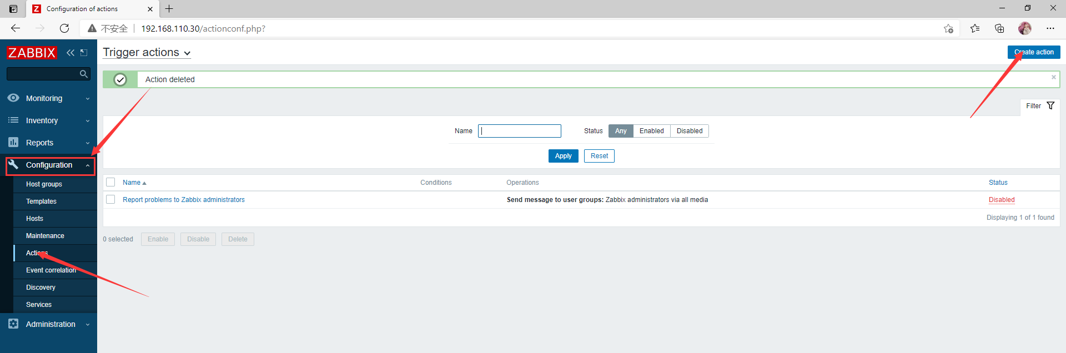Viewport: 1066px width, 353px height.
Task: Dismiss the Action deleted message
Action: point(1053,77)
